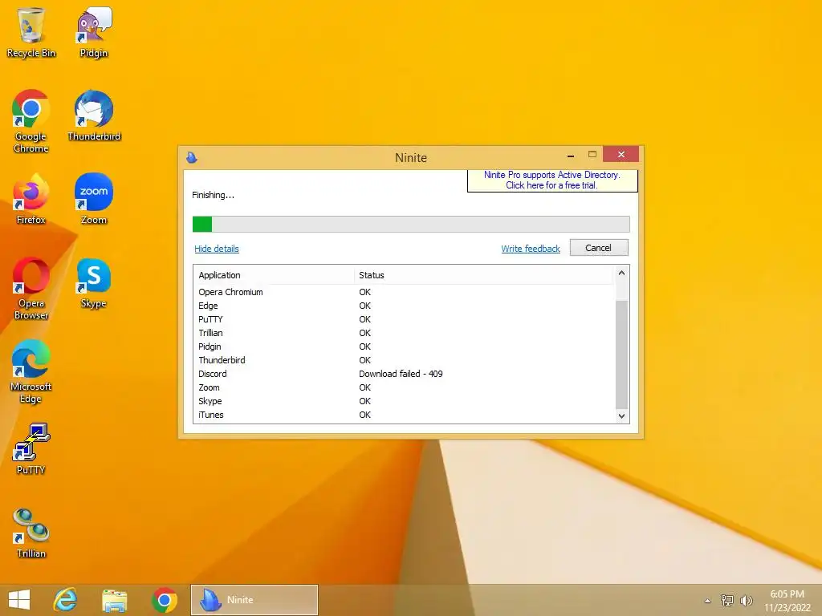822x616 pixels.
Task: Select the Skype row in list
Action: [404, 401]
